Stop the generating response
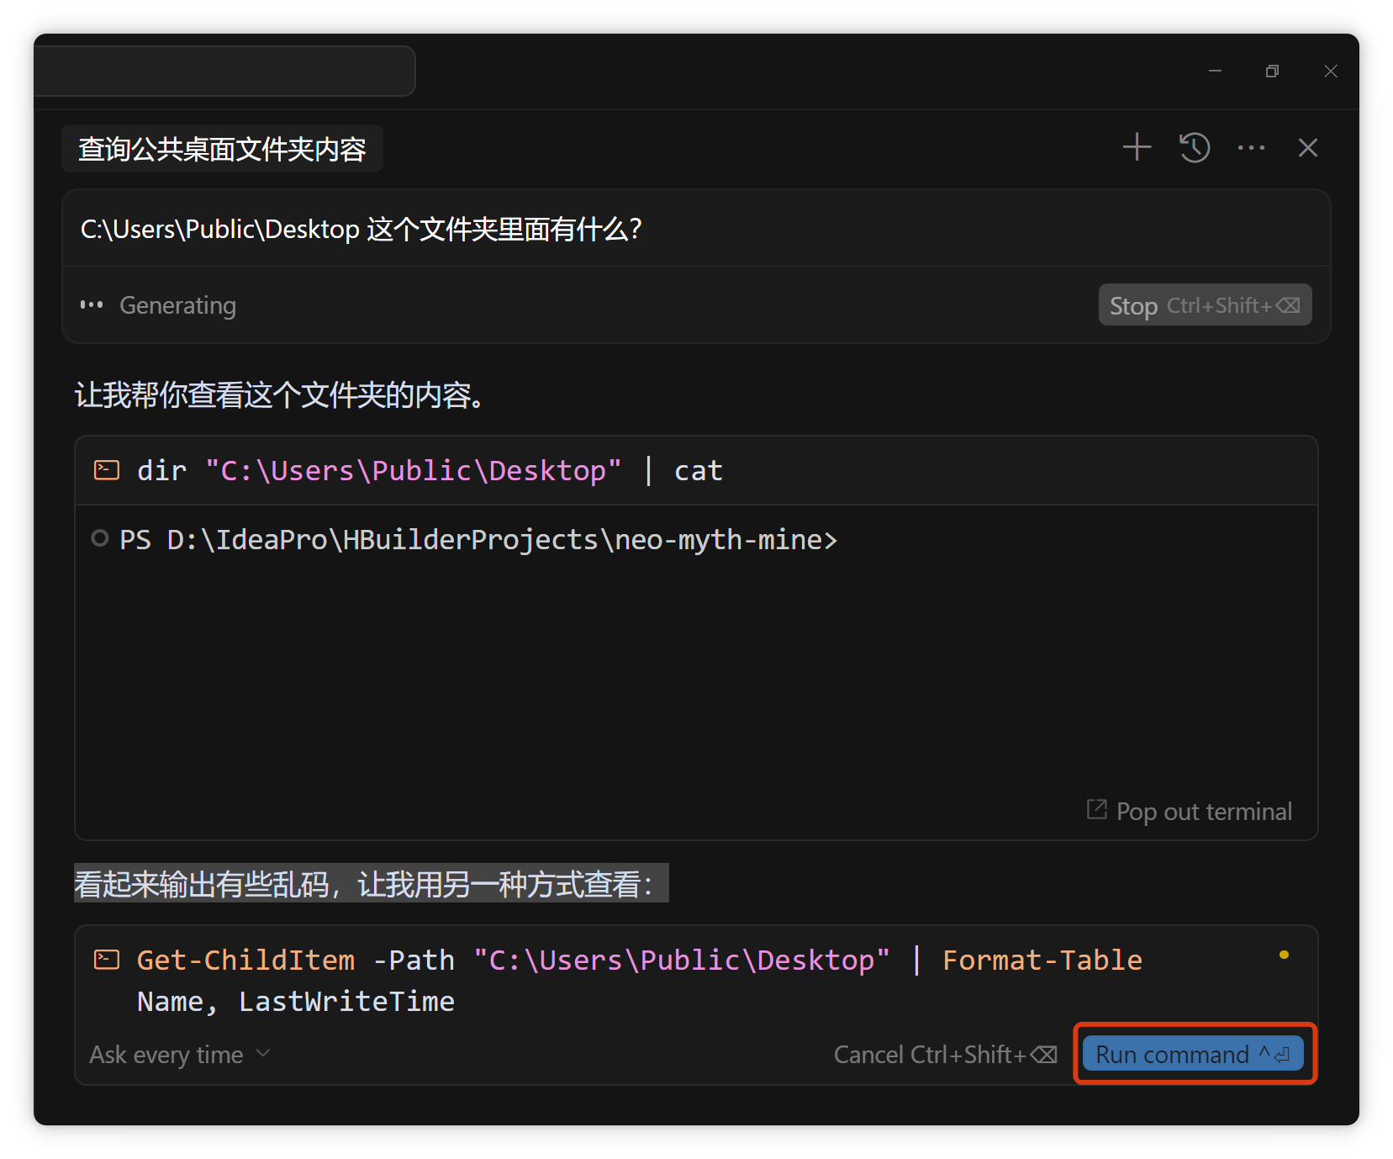Screen dimensions: 1393x1159 [x=1205, y=304]
